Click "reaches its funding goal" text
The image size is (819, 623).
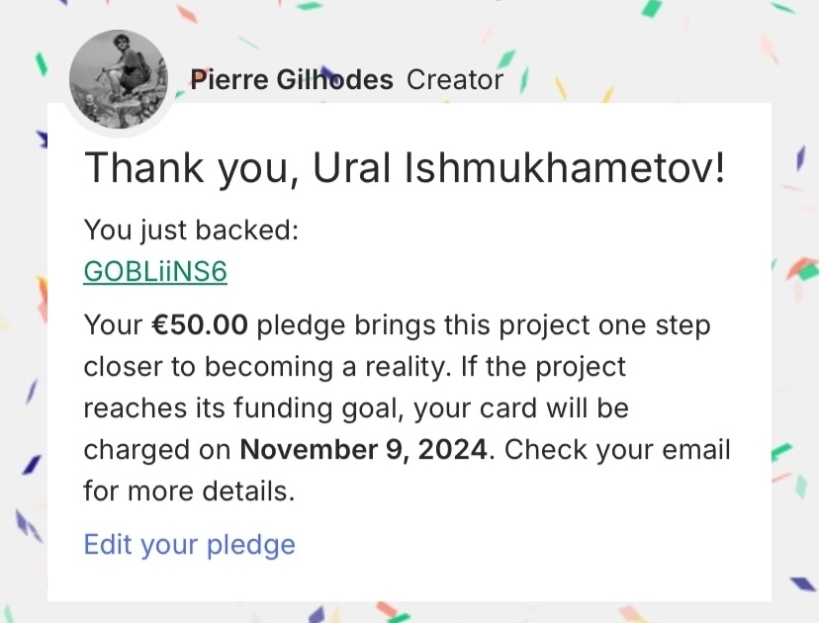click(244, 407)
